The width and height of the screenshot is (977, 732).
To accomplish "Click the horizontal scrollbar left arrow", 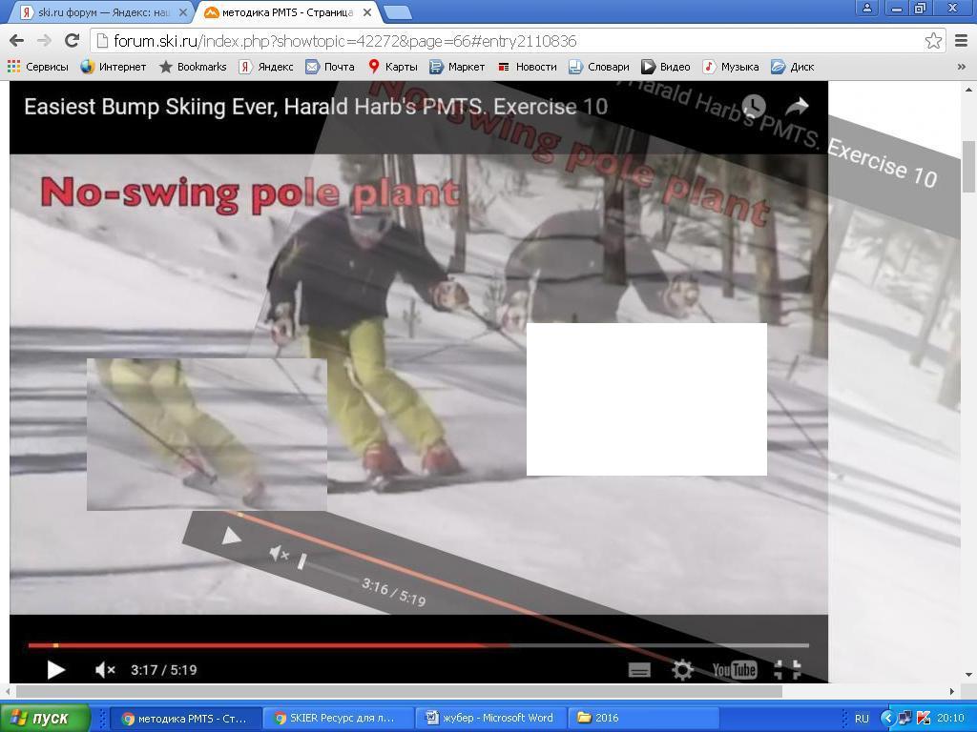I will [x=7, y=692].
